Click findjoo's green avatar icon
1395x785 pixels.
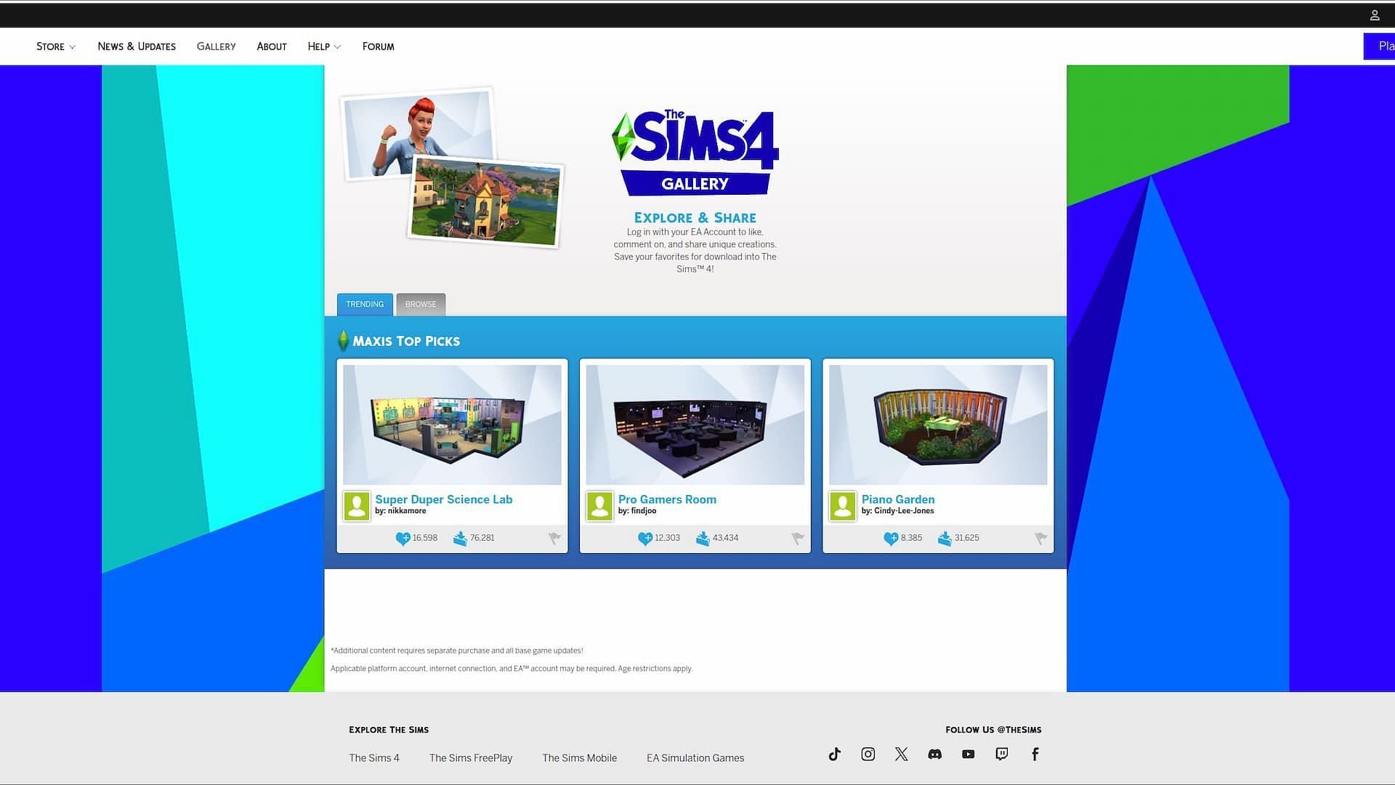pos(599,506)
